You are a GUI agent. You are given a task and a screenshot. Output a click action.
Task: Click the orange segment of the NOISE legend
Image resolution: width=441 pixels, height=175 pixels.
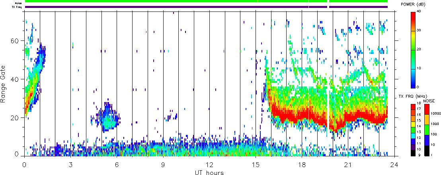426,120
